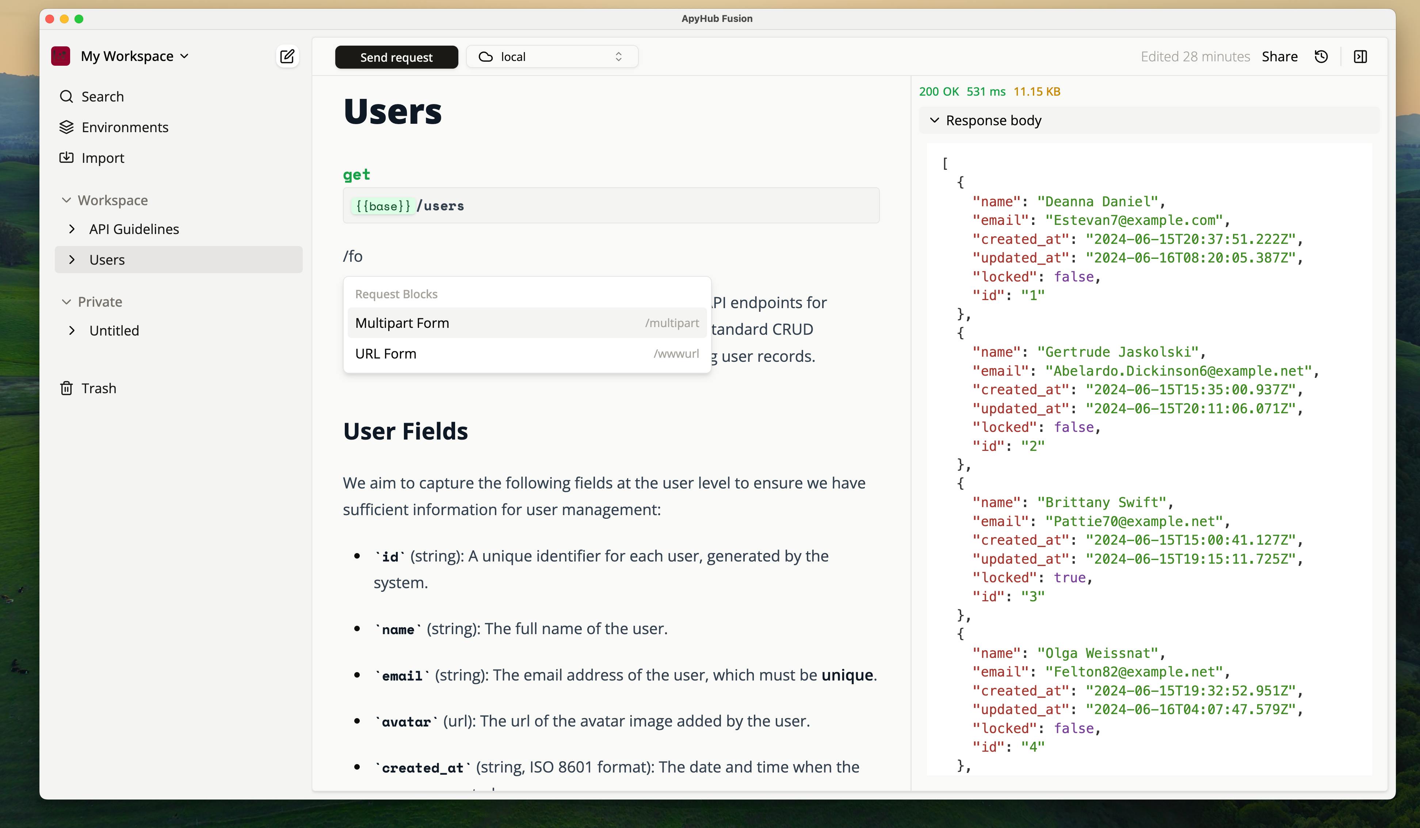Click the cloud icon beside local
This screenshot has width=1420, height=828.
click(x=486, y=57)
